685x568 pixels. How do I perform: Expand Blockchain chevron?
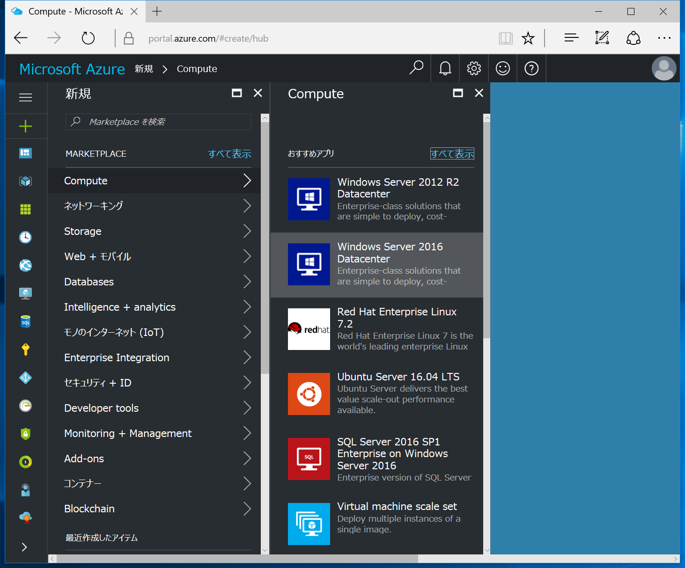247,509
